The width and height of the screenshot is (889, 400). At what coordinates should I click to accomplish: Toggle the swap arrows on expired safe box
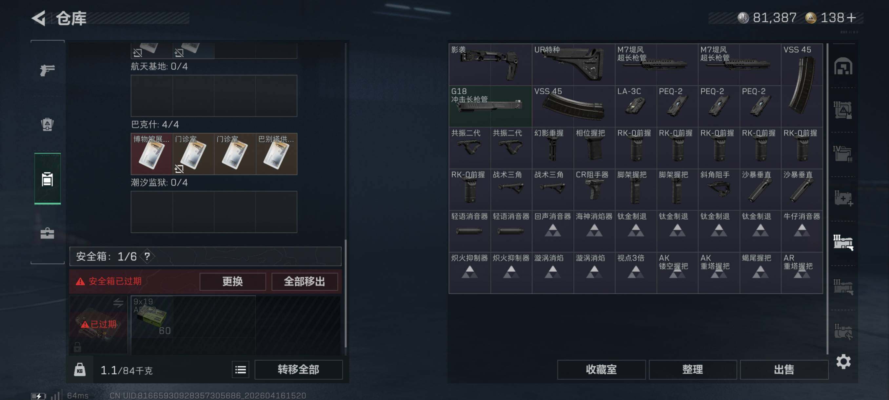coord(118,303)
